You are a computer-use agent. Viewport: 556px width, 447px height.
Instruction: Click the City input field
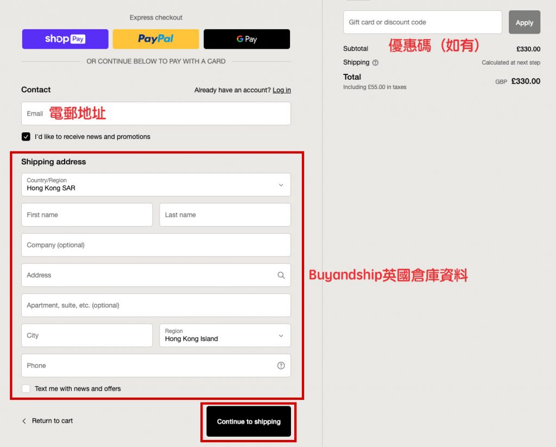(87, 335)
